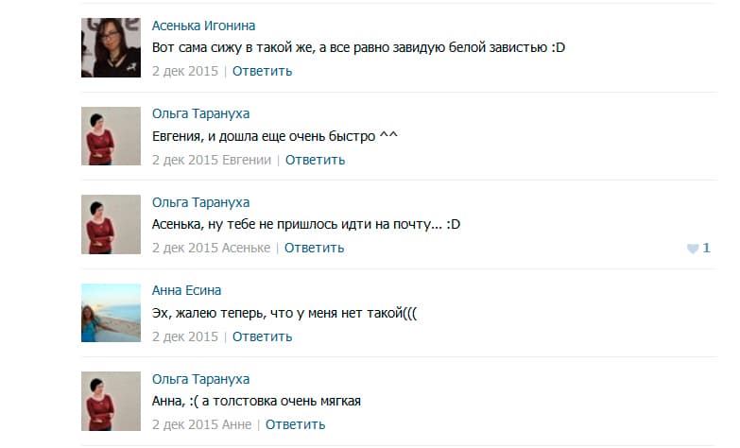
Task: Click Ответить under Анна Есина's comment
Action: tap(262, 336)
